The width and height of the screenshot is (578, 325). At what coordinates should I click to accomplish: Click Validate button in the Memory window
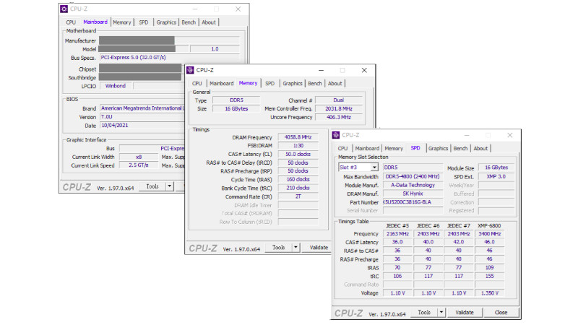pos(319,248)
